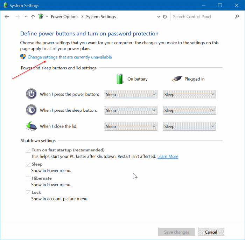
Task: Click the Plugged in plug icon
Action: pos(177,79)
